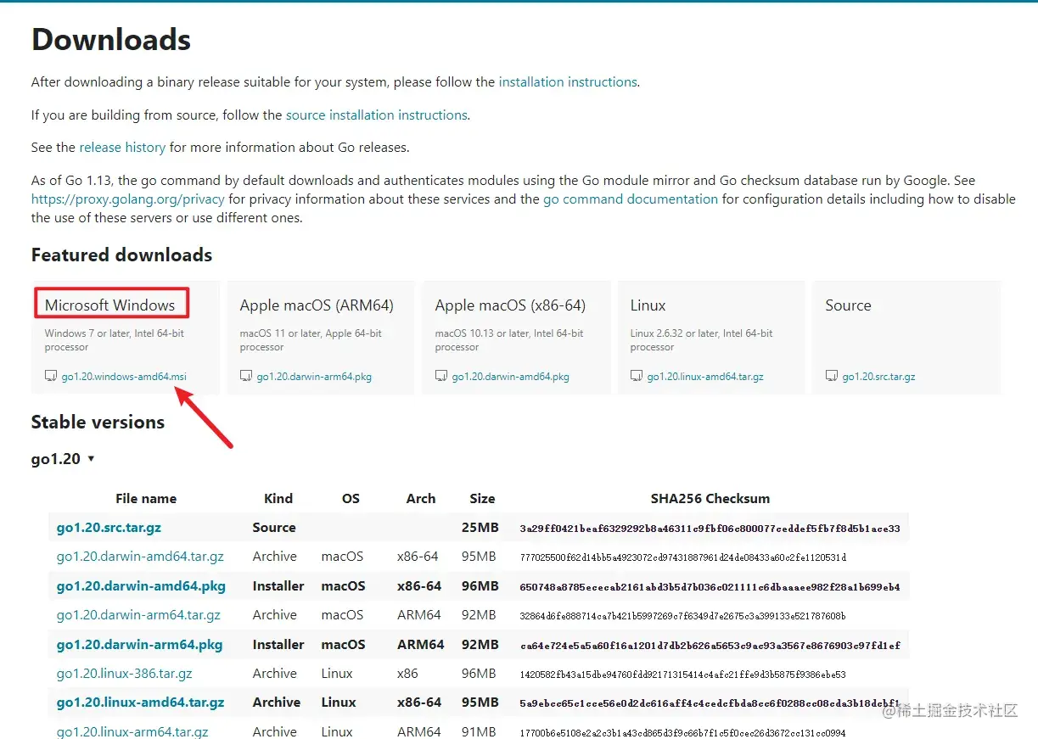Click the Size column header
The width and height of the screenshot is (1038, 739).
[482, 499]
